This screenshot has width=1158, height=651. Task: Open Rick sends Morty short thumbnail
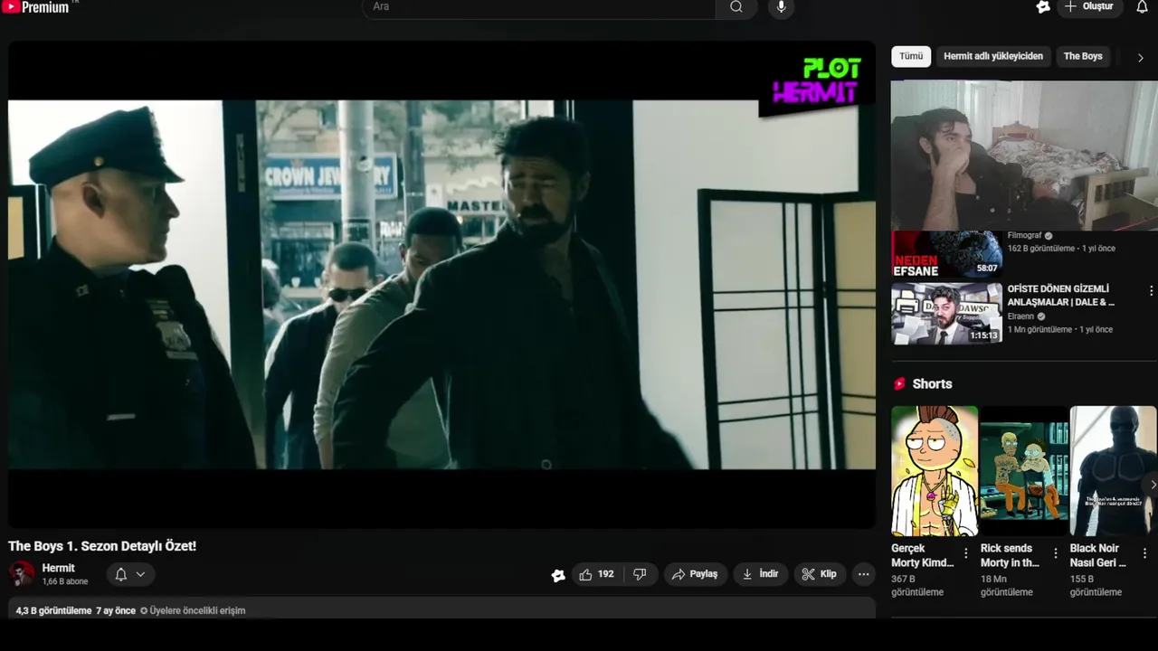click(x=1024, y=471)
